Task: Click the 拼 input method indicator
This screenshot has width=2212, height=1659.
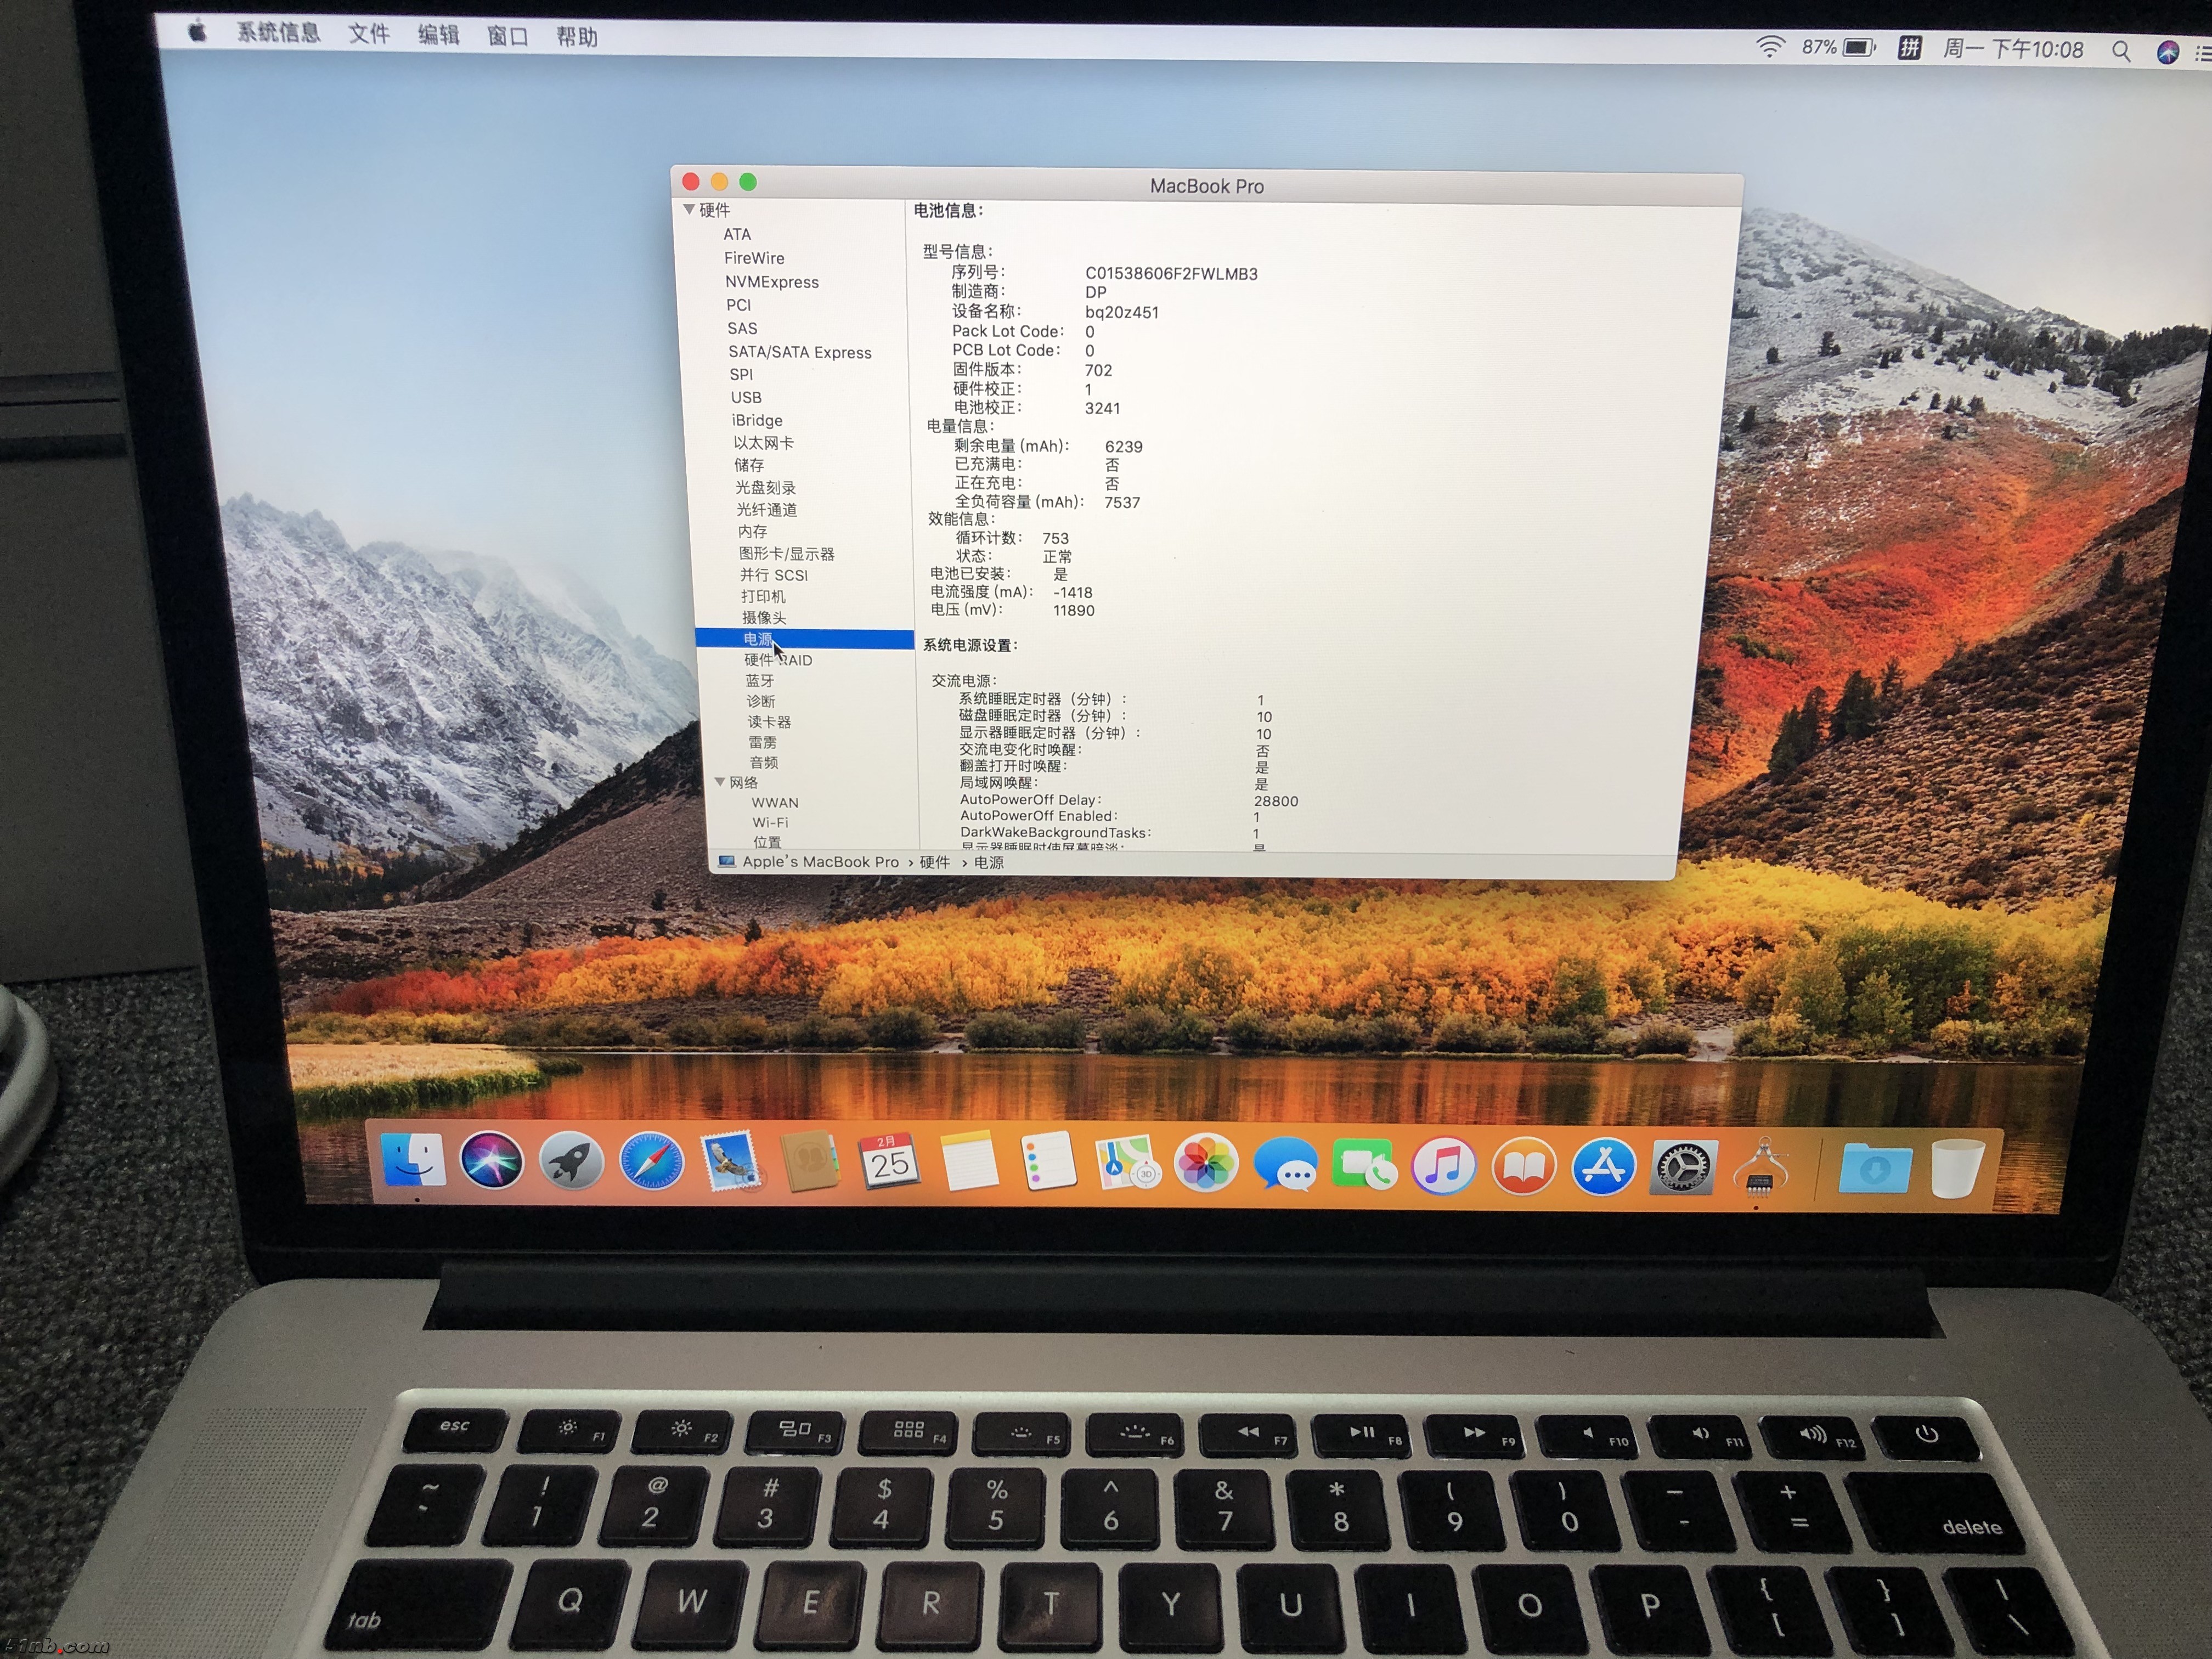Action: (1909, 48)
